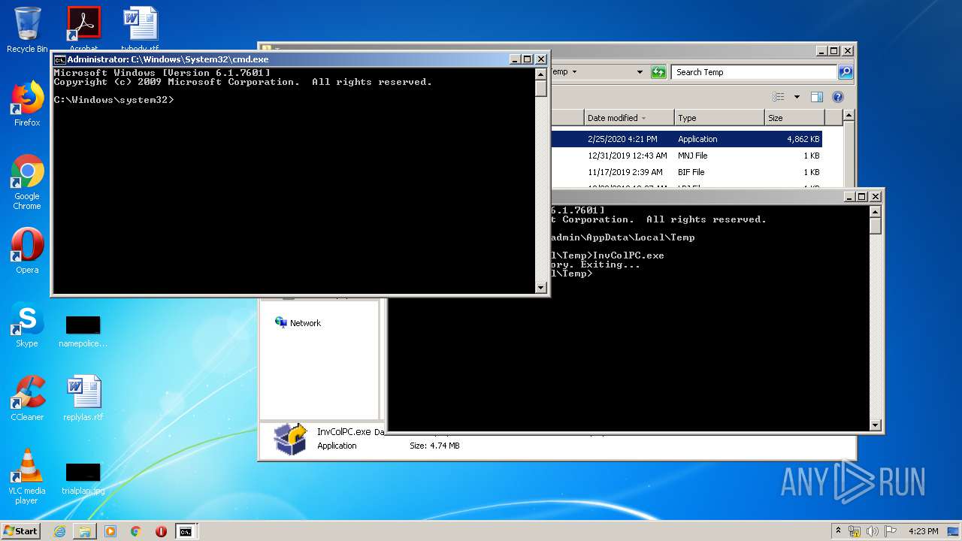Launch Opera from the desktop
The height and width of the screenshot is (541, 962).
27,251
